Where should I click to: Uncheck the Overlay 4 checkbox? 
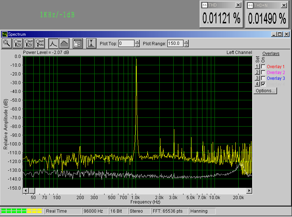[263, 84]
